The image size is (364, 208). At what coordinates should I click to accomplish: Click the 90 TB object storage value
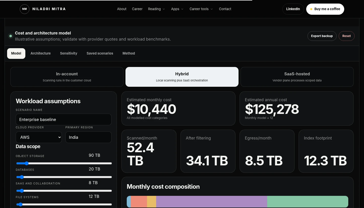(x=94, y=155)
